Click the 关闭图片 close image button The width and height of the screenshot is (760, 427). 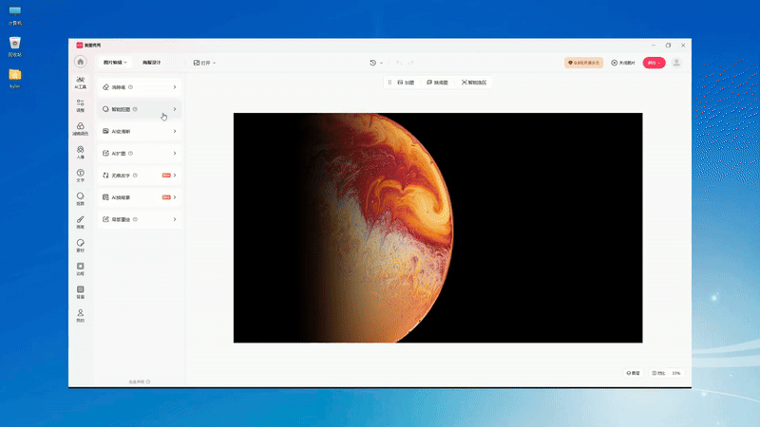coord(623,63)
